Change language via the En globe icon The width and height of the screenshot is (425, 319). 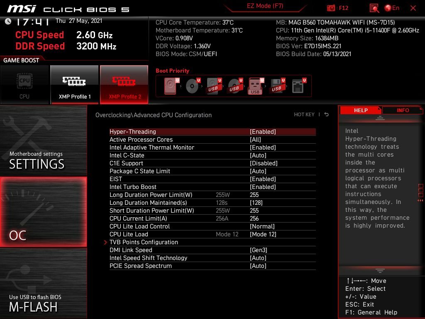pos(392,8)
